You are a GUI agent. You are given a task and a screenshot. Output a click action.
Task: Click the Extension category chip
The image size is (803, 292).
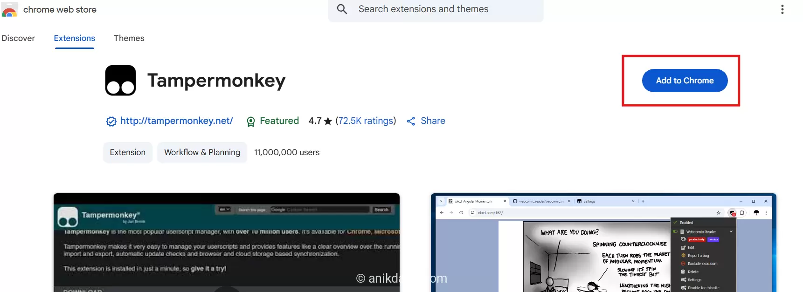[x=128, y=152]
